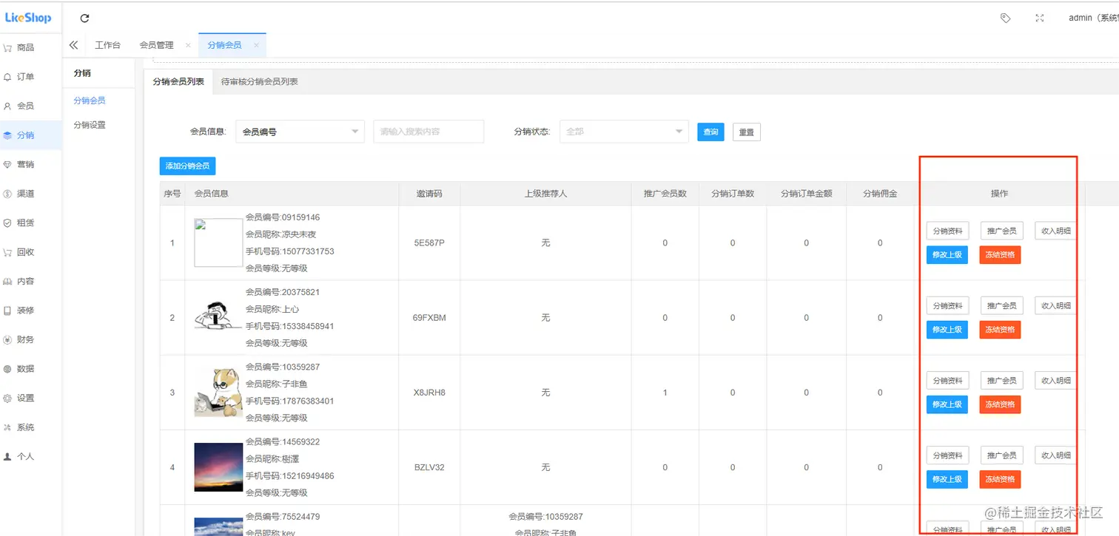Open 内容 in left sidebar
Screen dimensions: 1119x536
point(25,281)
